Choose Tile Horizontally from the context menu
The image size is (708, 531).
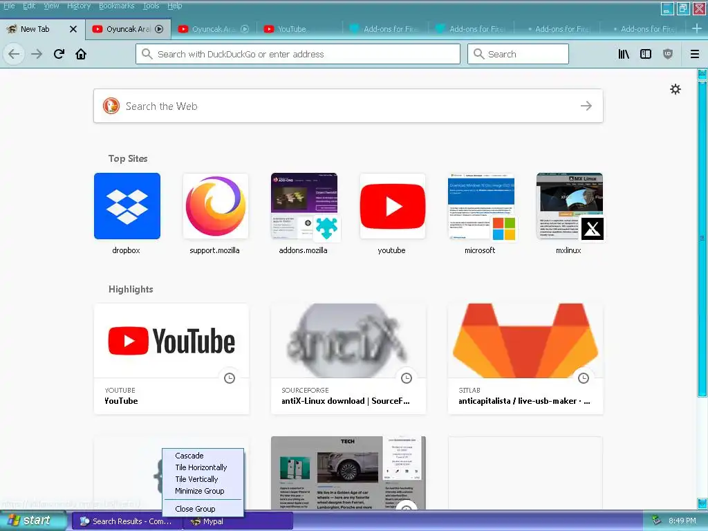(x=203, y=467)
